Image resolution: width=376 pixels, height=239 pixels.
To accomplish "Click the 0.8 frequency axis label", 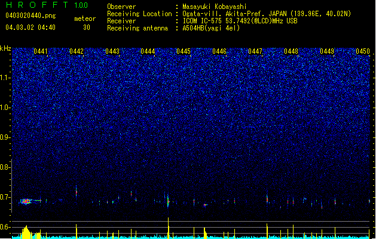I will click(x=5, y=167).
